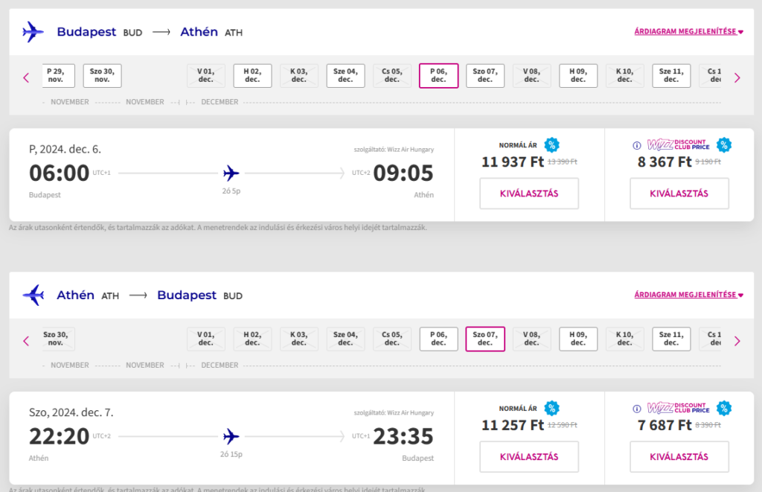Screen dimensions: 762x492
Task: Click the outbound Budapest–Athén airplane icon
Action: tap(33, 32)
